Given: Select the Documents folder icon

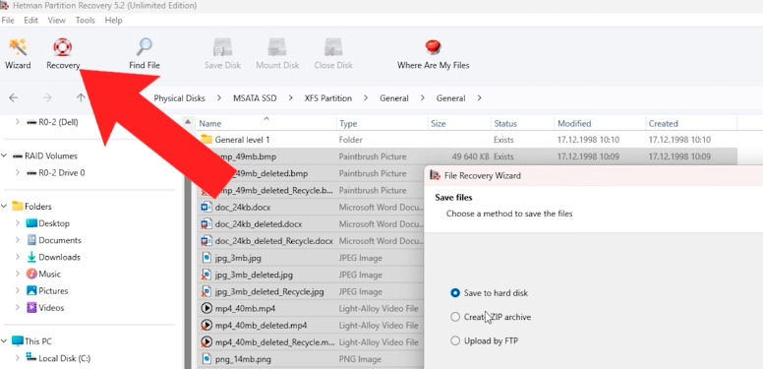Looking at the screenshot, I should point(31,240).
